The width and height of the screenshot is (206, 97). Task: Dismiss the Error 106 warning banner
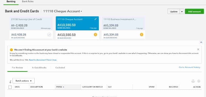coord(198,49)
